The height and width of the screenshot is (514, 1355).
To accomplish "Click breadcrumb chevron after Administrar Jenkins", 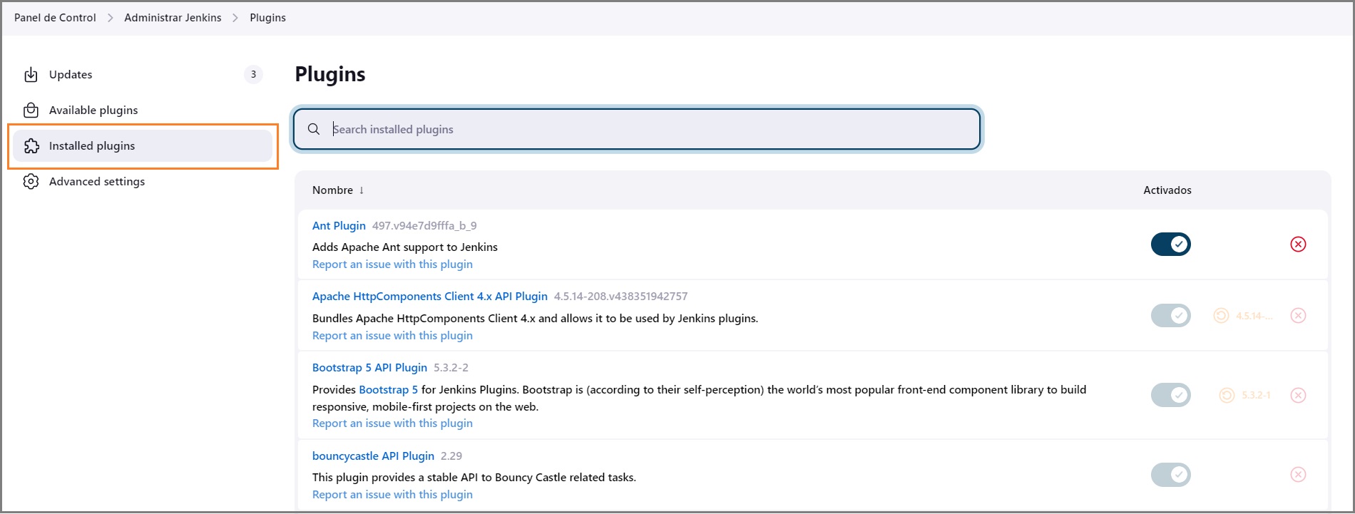I will pos(235,18).
